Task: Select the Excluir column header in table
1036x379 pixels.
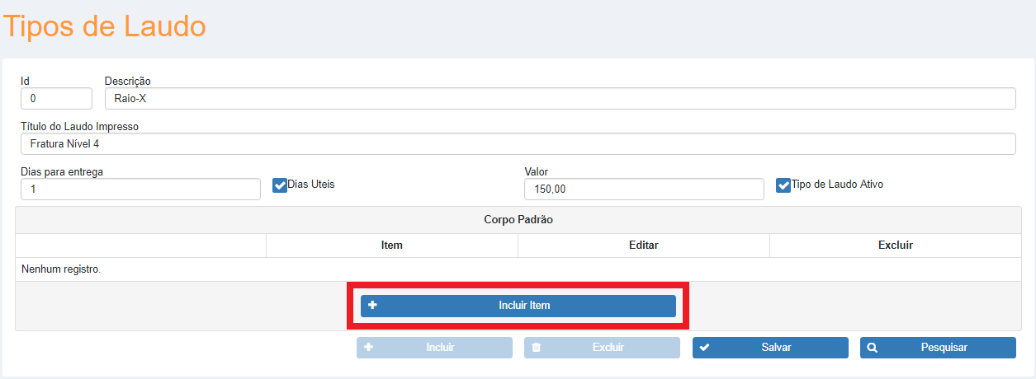Action: pyautogui.click(x=895, y=246)
